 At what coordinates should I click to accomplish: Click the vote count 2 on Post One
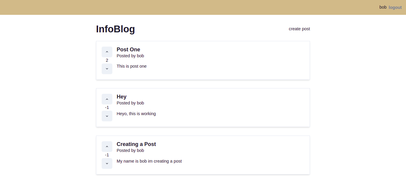coord(107,60)
